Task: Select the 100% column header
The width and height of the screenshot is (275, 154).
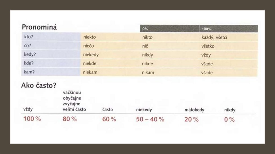Action: point(207,29)
